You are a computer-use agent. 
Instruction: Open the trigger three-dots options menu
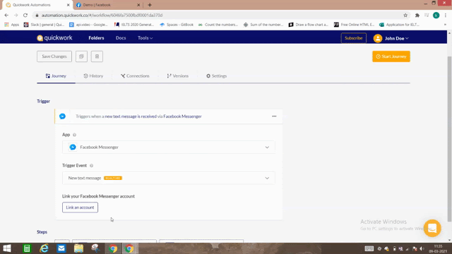click(274, 116)
